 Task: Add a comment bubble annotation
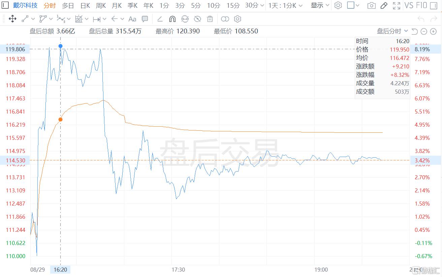pos(145,19)
